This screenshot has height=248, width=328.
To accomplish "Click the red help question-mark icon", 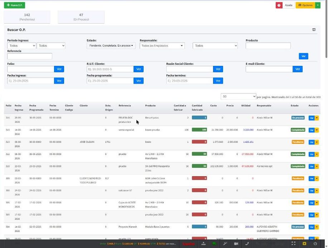I will [x=279, y=5].
